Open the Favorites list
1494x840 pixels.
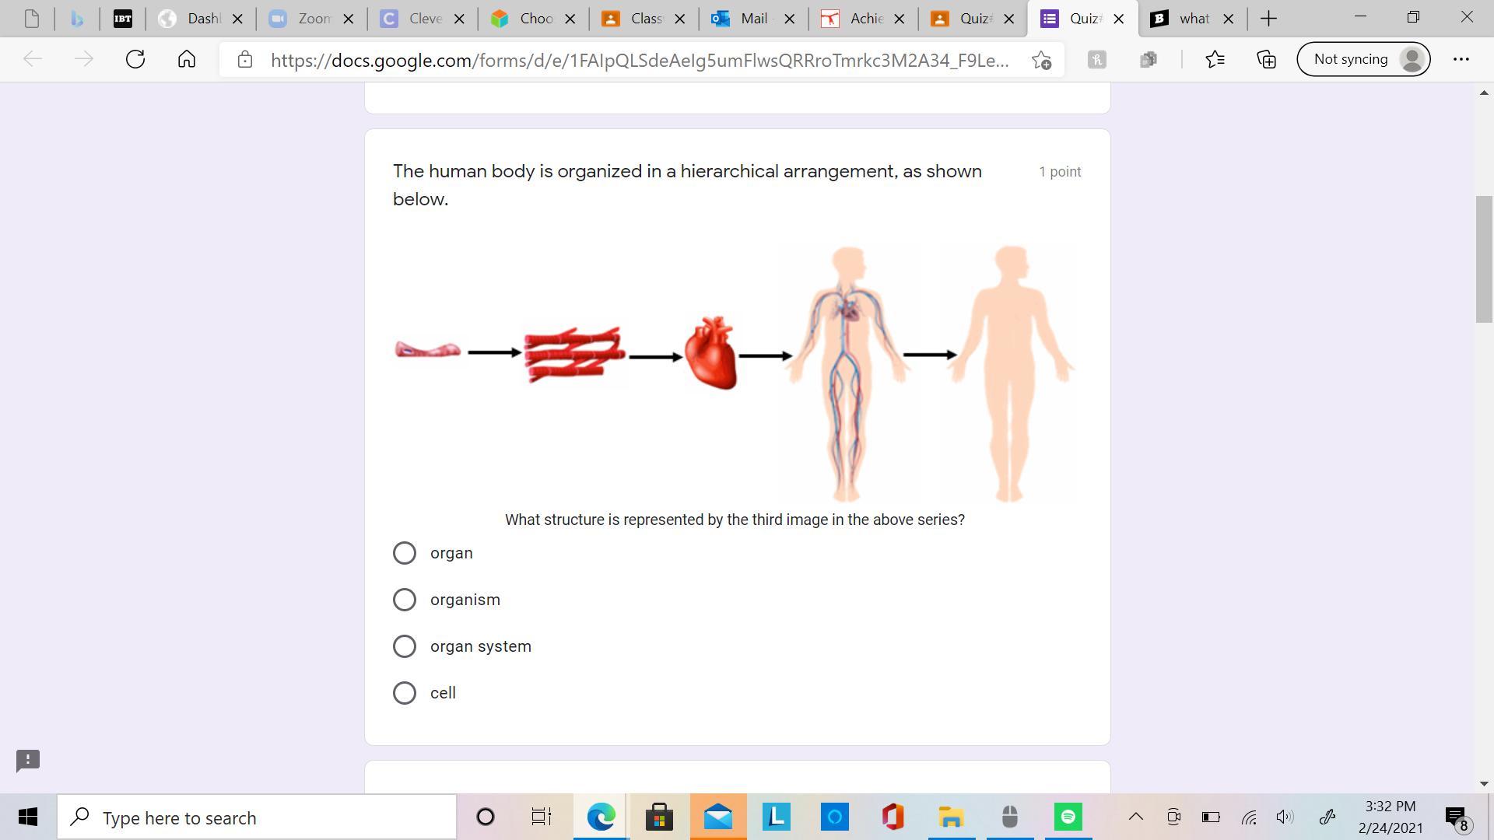[x=1215, y=59]
